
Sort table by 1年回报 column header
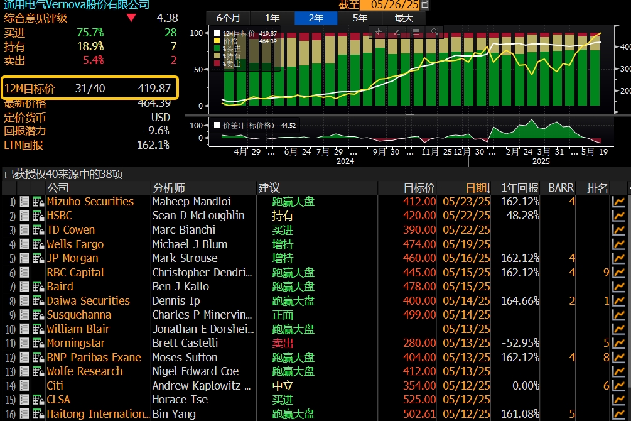(x=519, y=188)
